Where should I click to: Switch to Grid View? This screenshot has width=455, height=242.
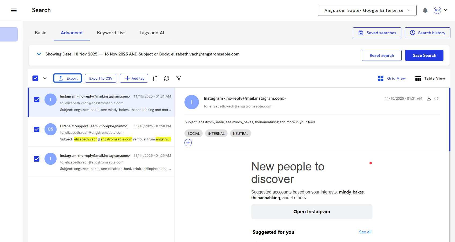point(392,78)
